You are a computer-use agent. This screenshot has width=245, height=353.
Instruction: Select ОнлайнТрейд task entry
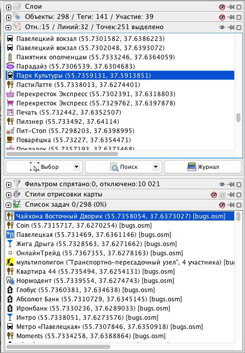pyautogui.click(x=120, y=253)
